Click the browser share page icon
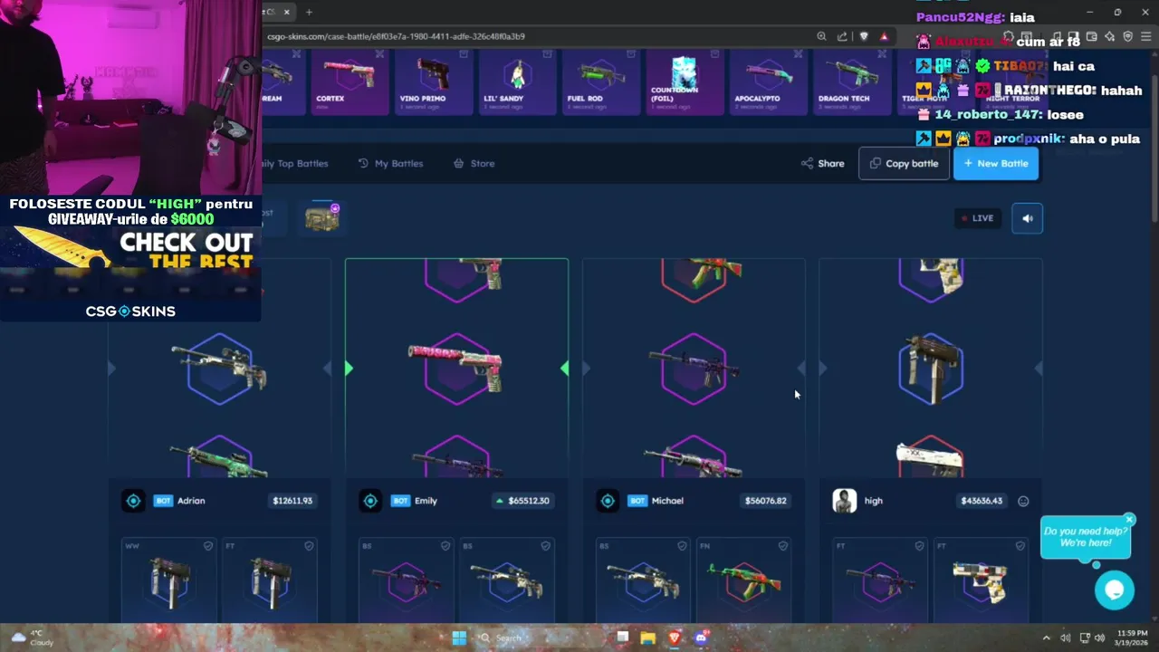Image resolution: width=1159 pixels, height=652 pixels. (x=842, y=36)
